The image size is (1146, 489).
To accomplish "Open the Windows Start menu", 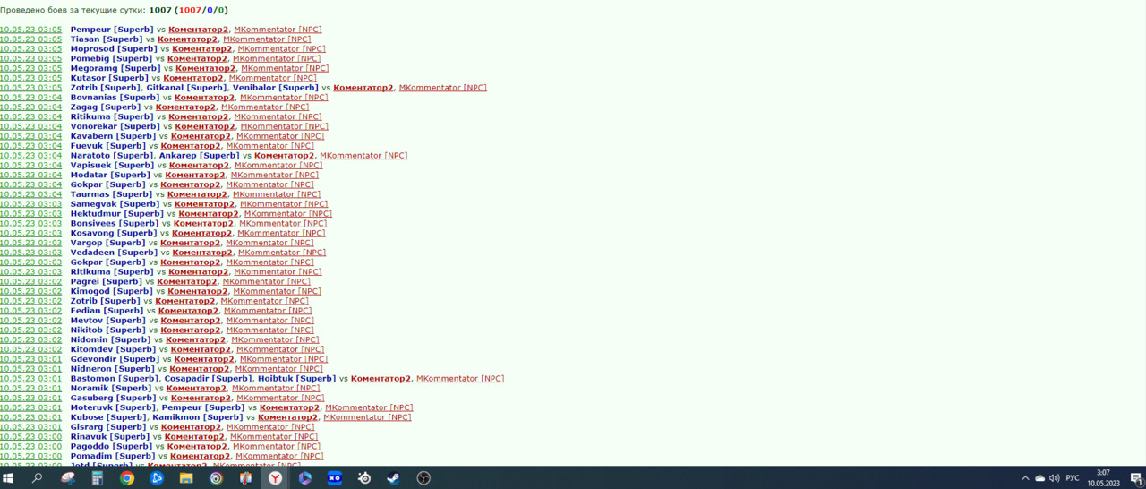I will click(x=8, y=478).
